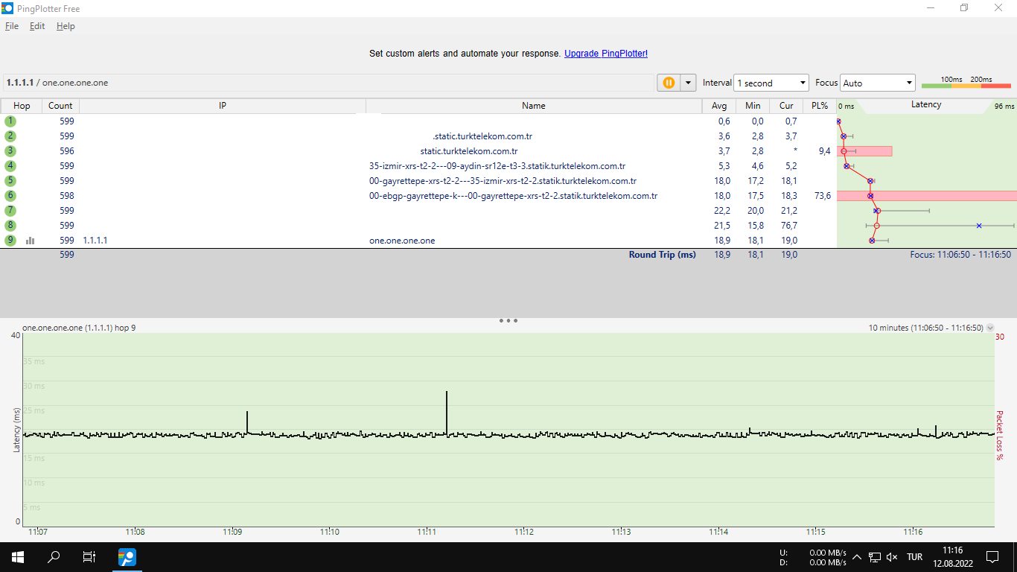
Task: Expand the 10 minutes timeline range chevron
Action: pos(990,328)
